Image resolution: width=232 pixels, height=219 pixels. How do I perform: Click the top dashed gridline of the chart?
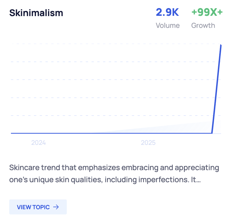click(x=115, y=44)
